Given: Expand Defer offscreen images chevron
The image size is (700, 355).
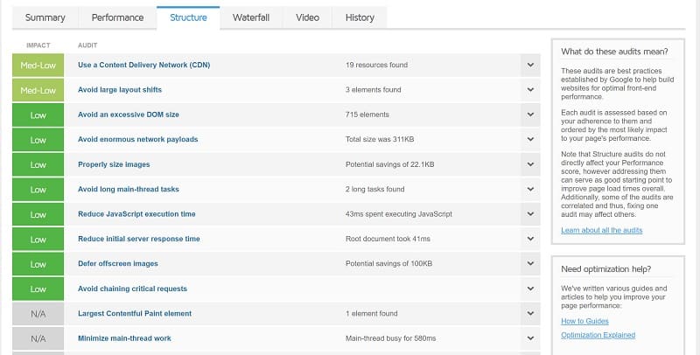Looking at the screenshot, I should click(x=529, y=264).
